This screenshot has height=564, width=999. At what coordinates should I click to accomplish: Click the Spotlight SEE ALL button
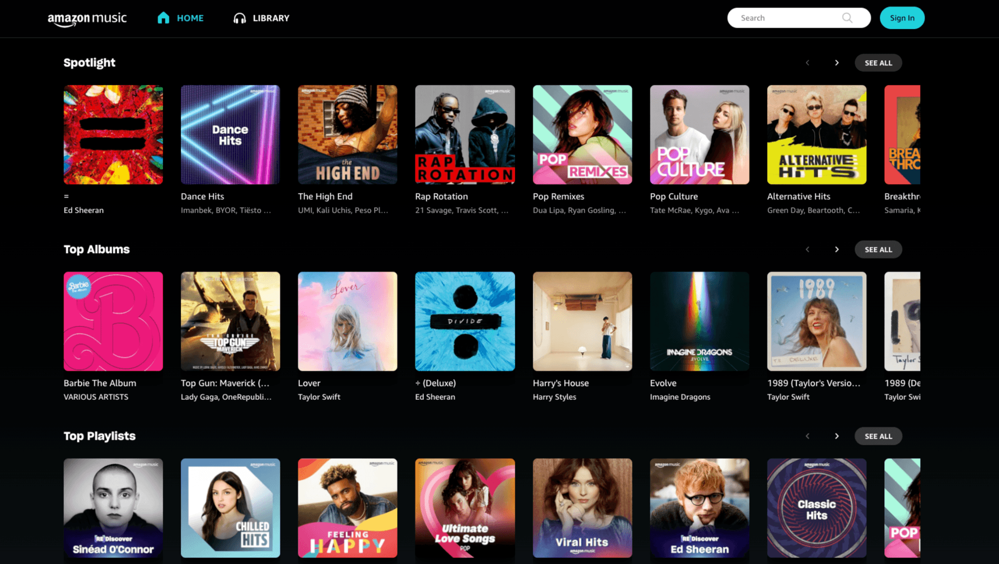tap(878, 62)
